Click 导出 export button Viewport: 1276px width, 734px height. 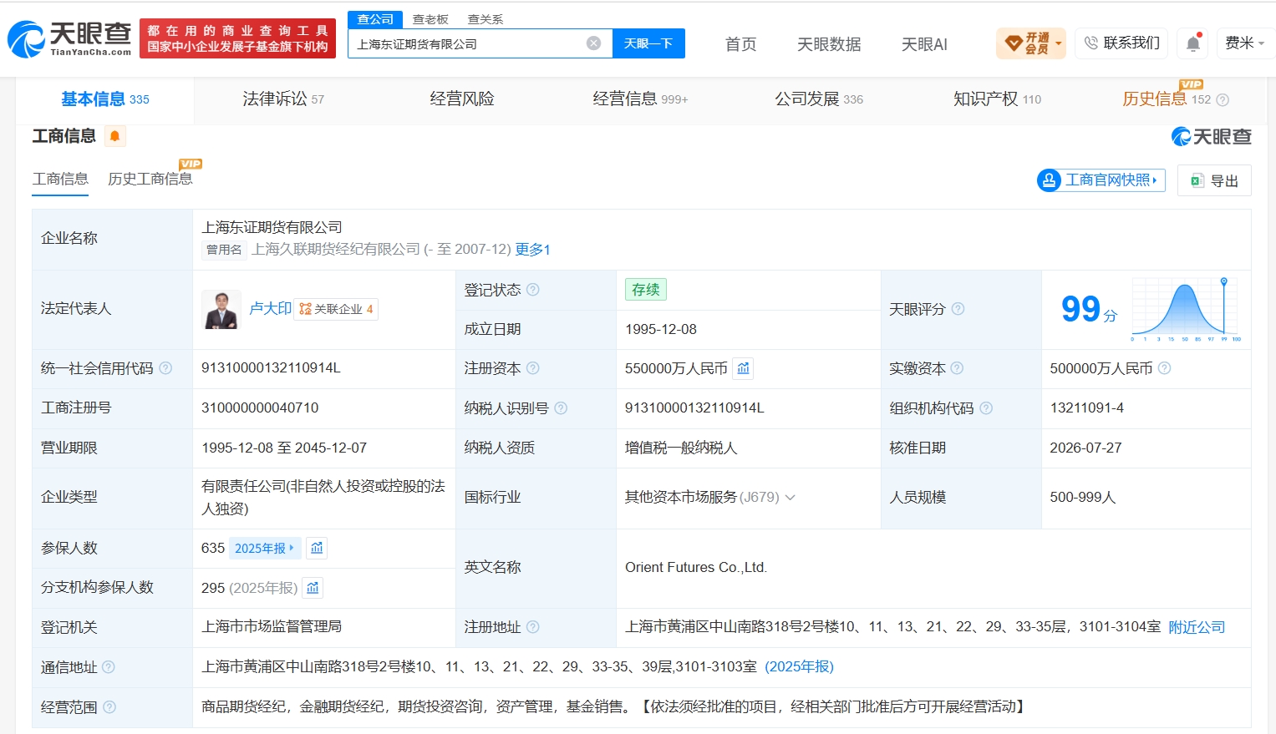point(1214,180)
